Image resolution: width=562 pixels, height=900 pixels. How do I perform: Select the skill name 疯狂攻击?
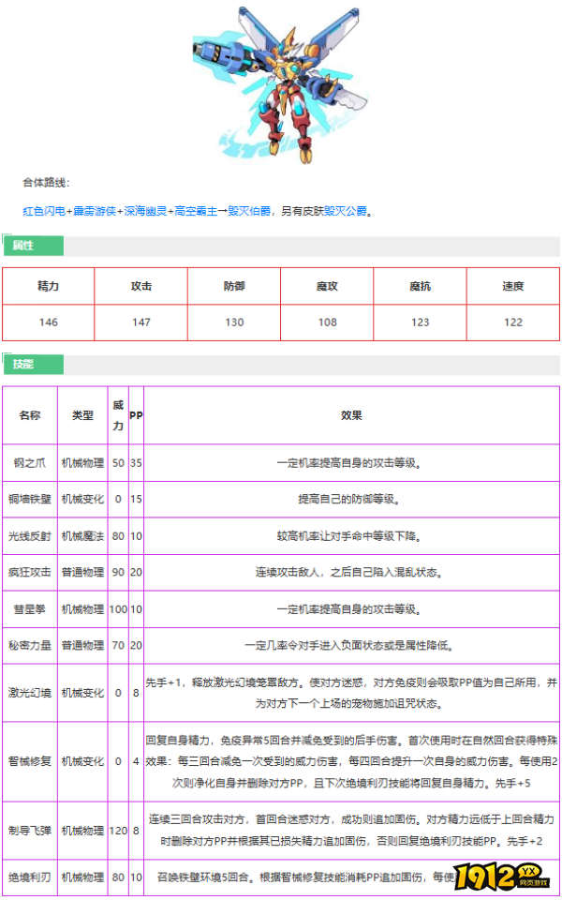pyautogui.click(x=30, y=573)
